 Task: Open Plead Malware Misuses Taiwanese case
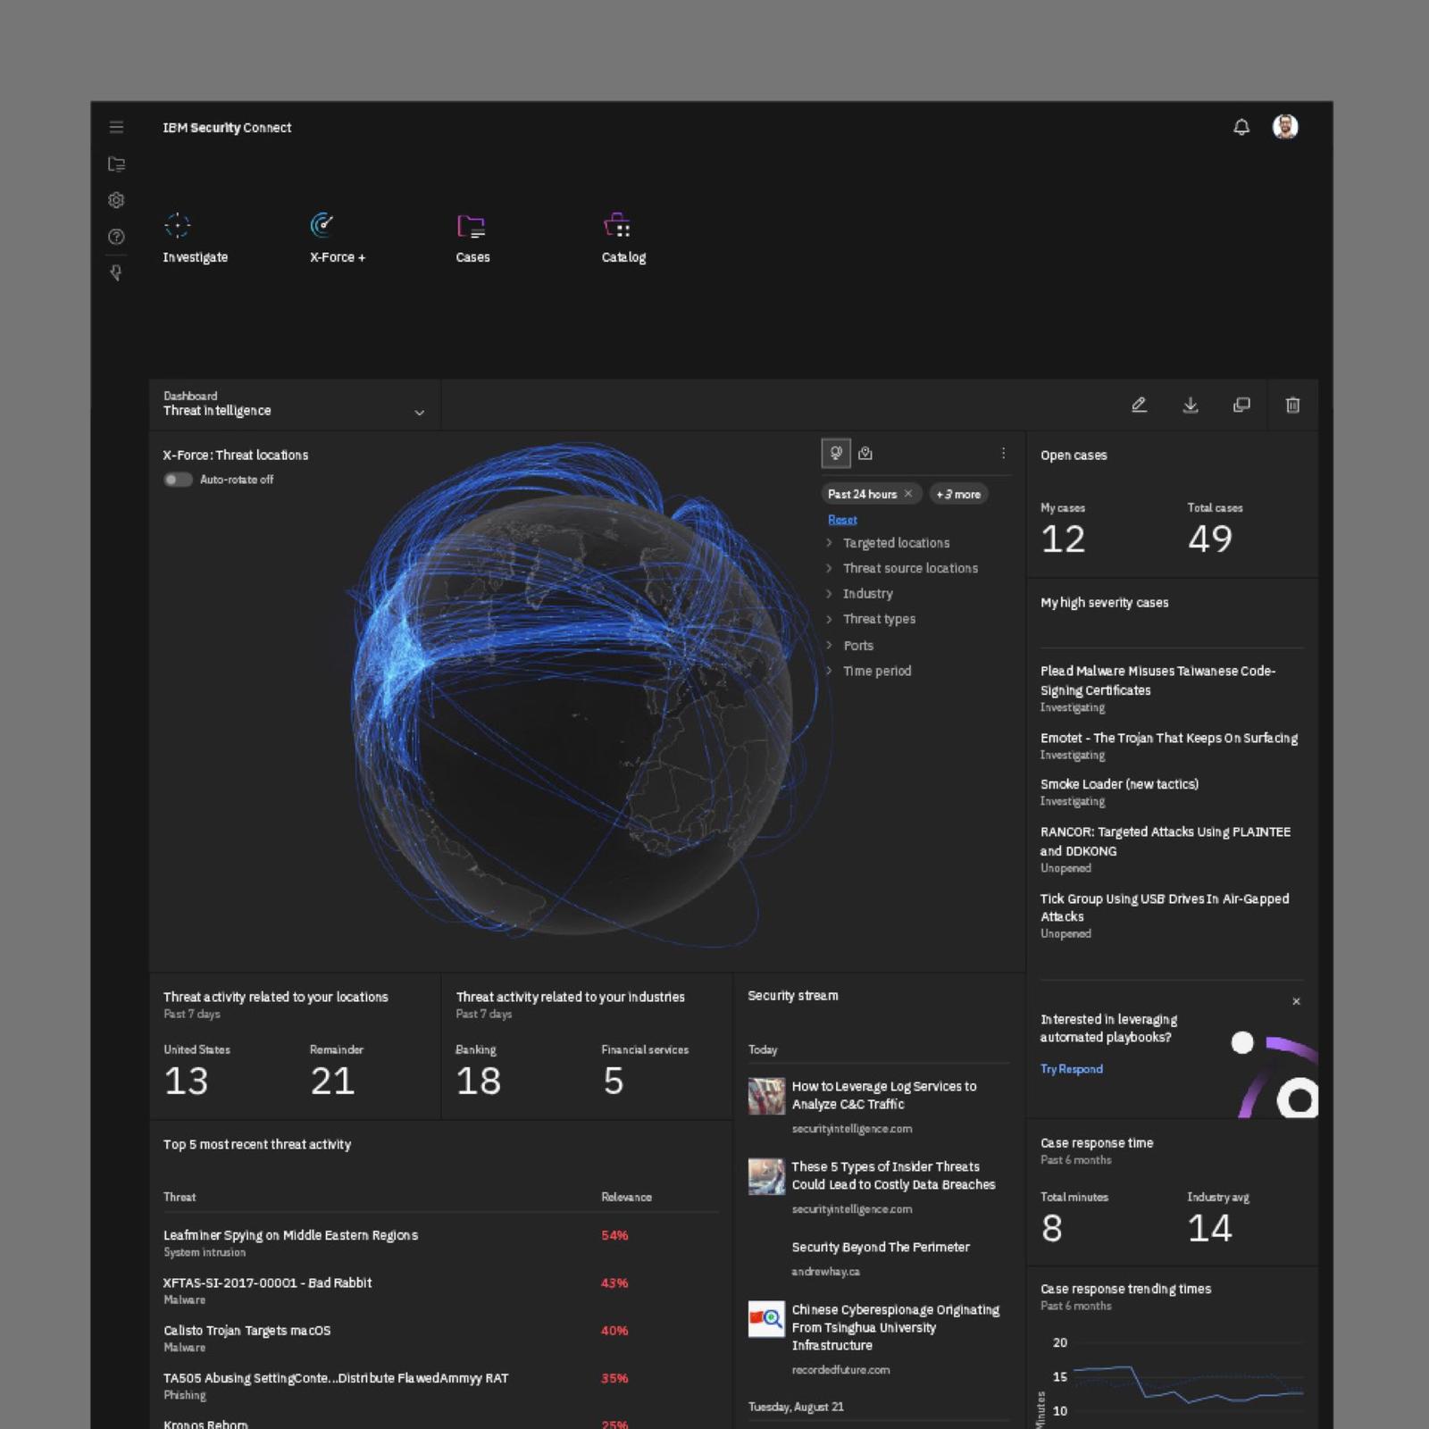tap(1158, 681)
